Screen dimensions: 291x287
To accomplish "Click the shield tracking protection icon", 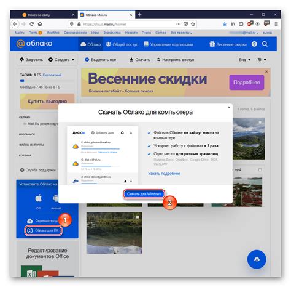I will coord(72,24).
